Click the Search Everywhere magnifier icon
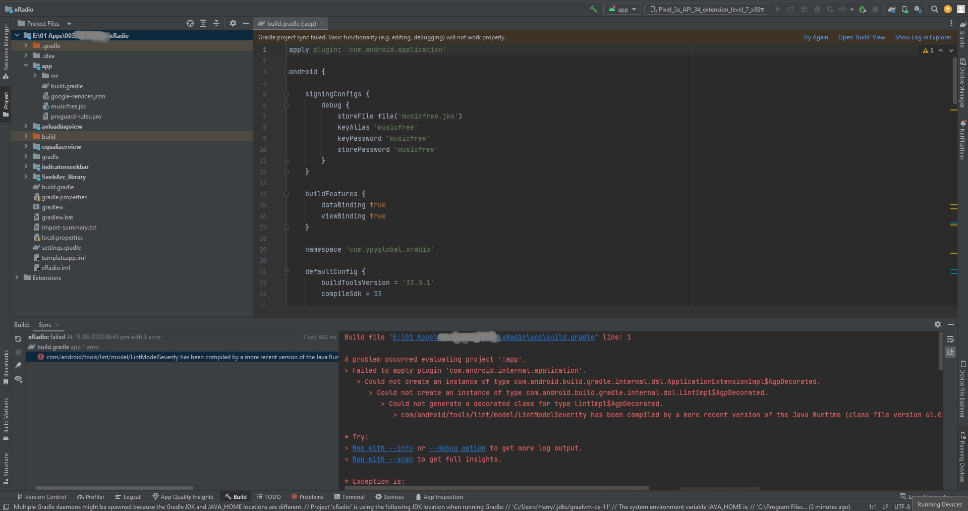 tap(935, 9)
